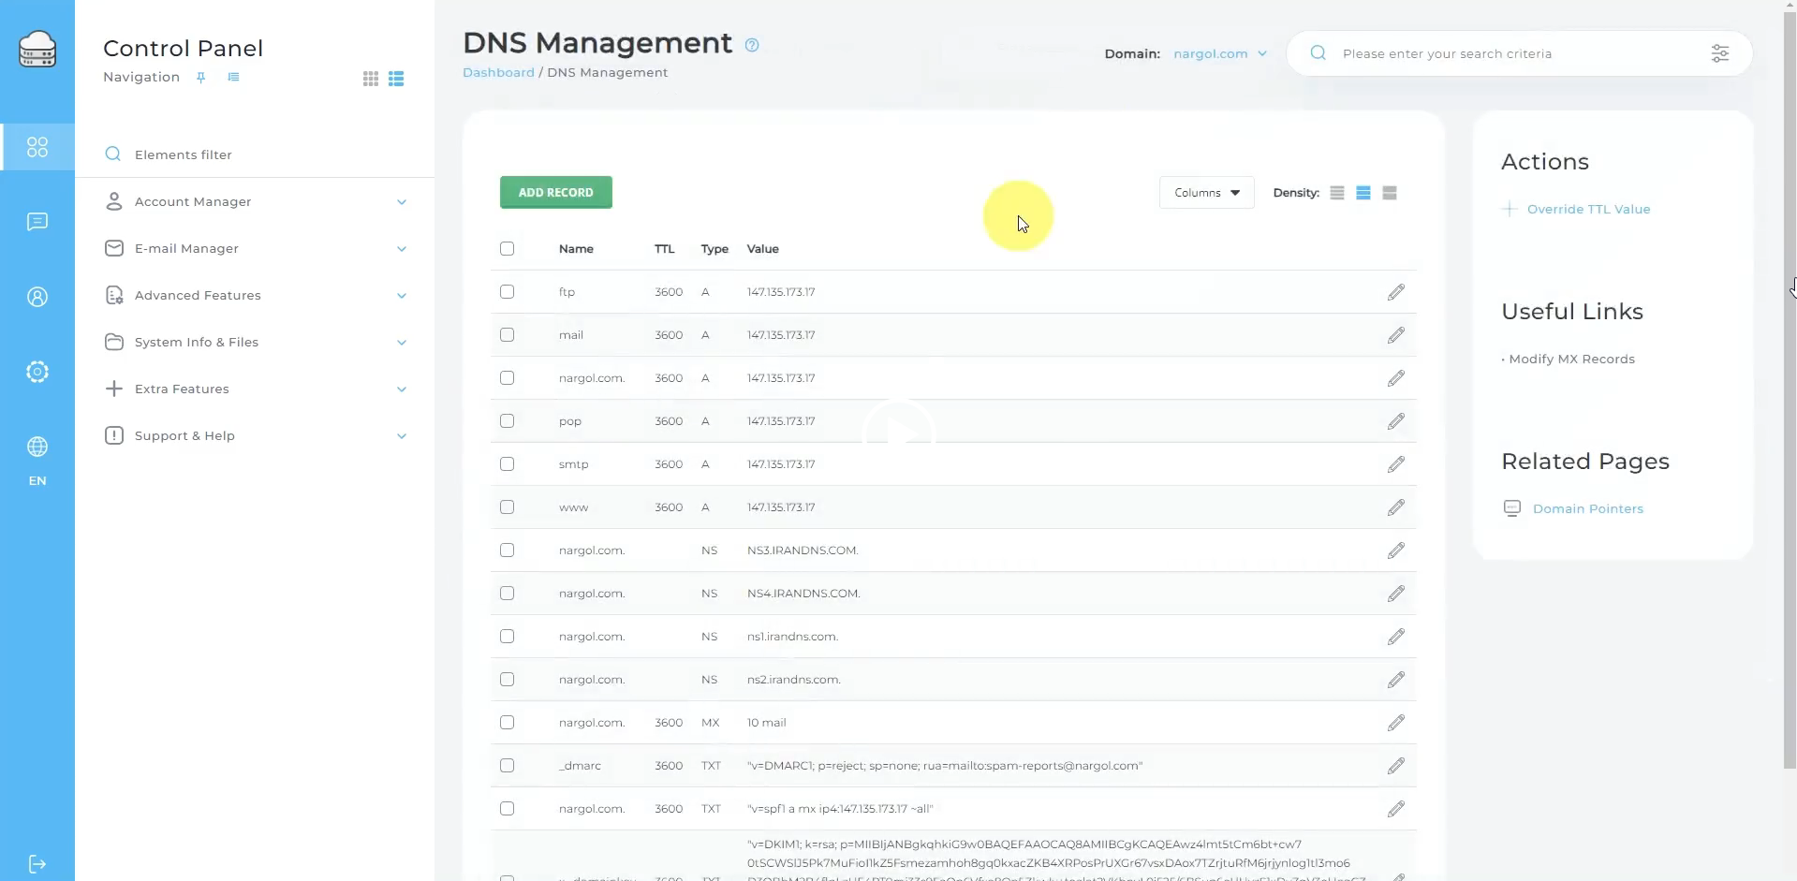Open the nargol.com domain selector dropdown
The width and height of the screenshot is (1797, 881).
[x=1220, y=54]
